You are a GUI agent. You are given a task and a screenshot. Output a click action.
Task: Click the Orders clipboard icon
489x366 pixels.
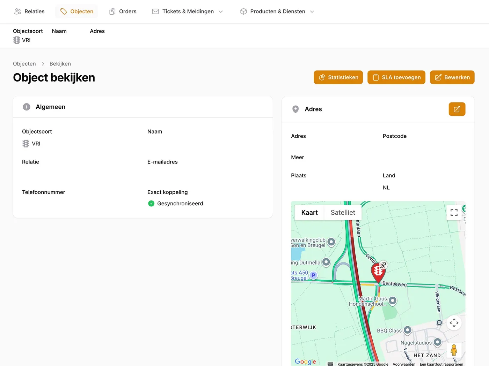pos(112,12)
